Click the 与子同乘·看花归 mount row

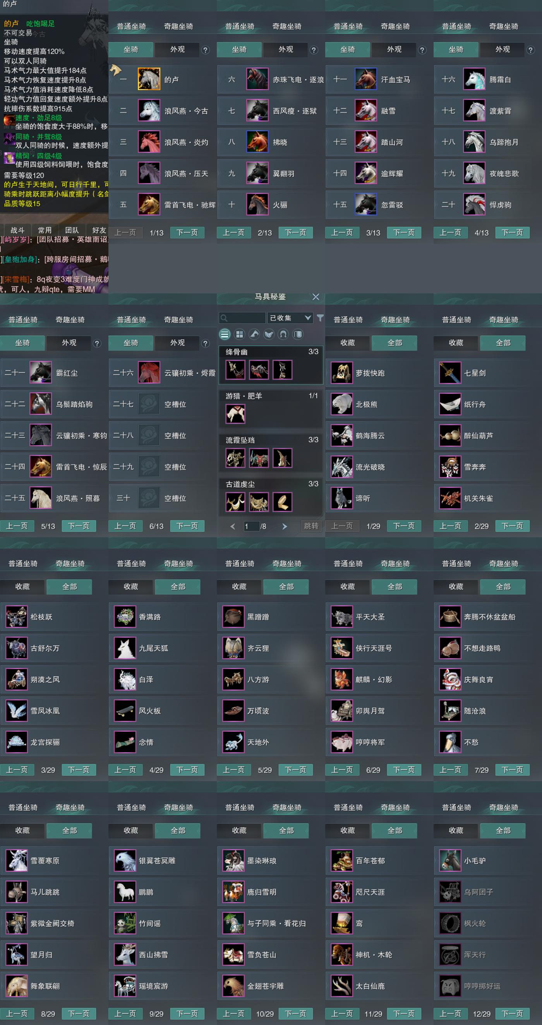pyautogui.click(x=271, y=923)
